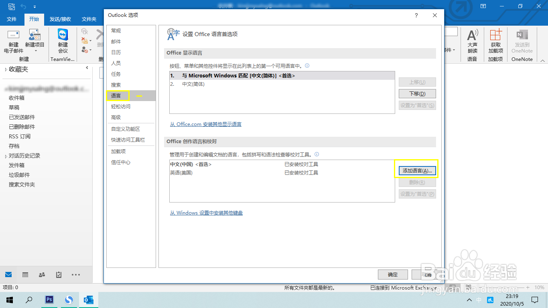Collapse the ribbon with the chevron
The height and width of the screenshot is (308, 548).
[x=542, y=61]
